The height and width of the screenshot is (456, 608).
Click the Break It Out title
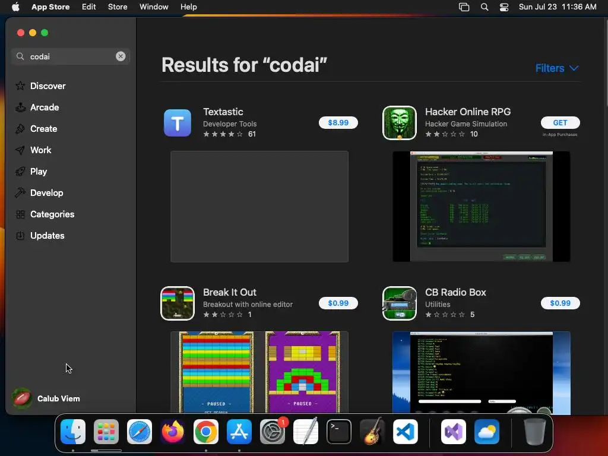point(230,292)
